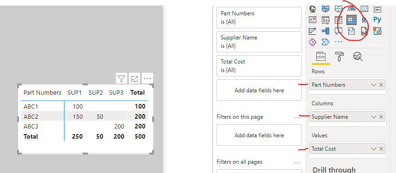Select the Q&A visual
Viewport: 396px width, 173px height.
[339, 31]
